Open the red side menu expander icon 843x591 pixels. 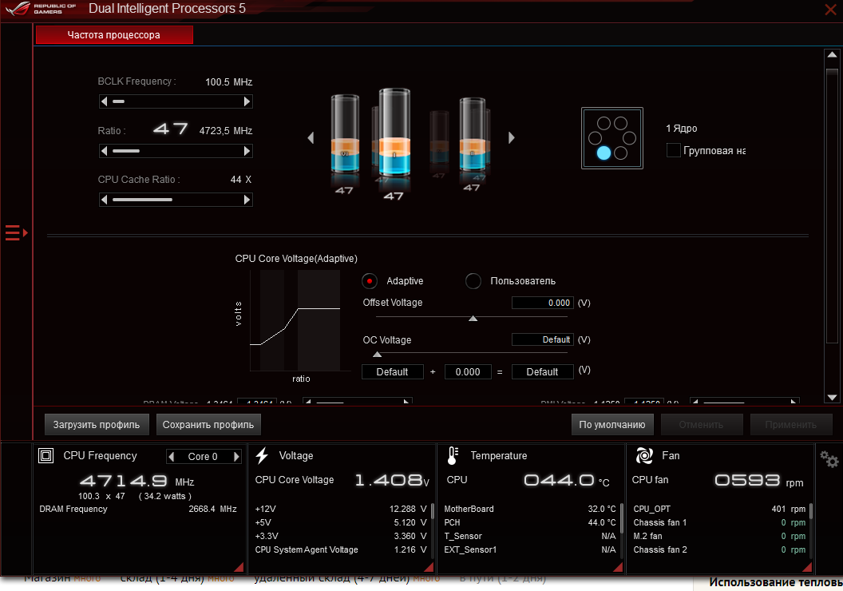point(16,233)
